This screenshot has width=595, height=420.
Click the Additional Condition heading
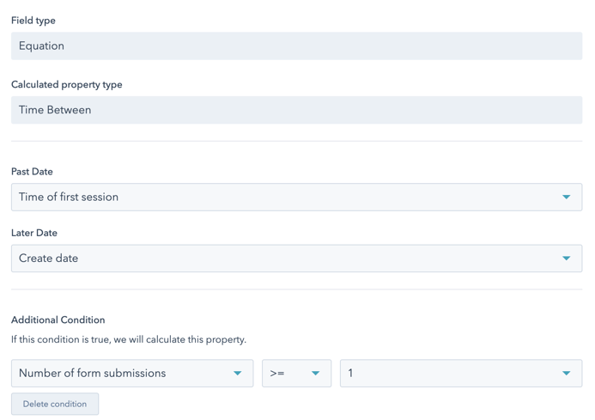pyautogui.click(x=58, y=320)
